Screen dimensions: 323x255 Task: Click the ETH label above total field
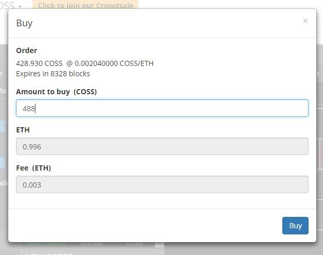23,130
